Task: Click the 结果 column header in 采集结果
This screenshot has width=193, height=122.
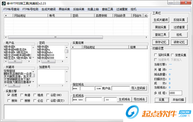Action: [138, 47]
